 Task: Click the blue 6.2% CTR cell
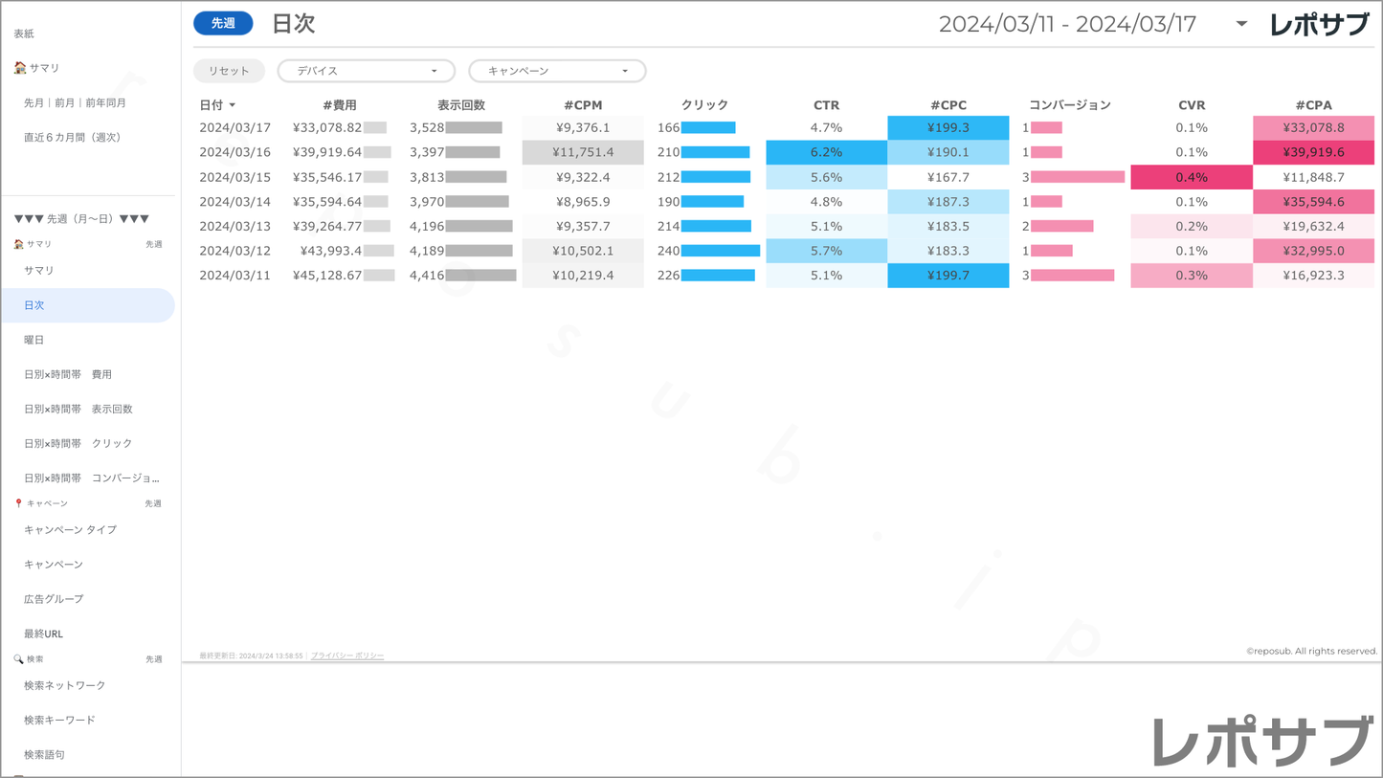click(826, 152)
